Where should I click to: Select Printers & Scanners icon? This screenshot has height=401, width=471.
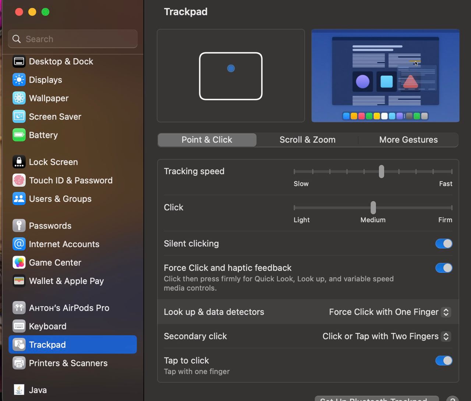point(19,363)
